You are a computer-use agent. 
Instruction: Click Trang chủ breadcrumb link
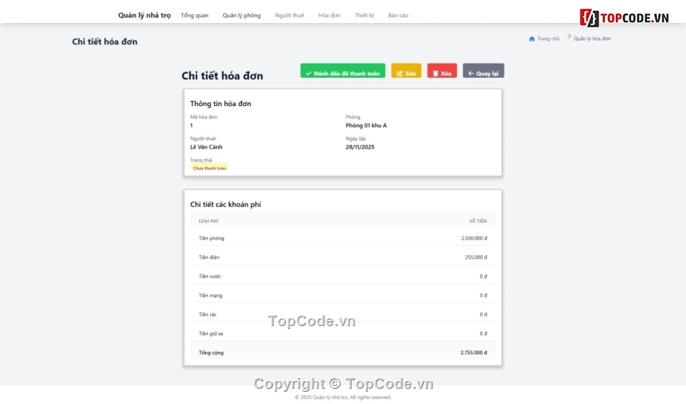point(548,39)
